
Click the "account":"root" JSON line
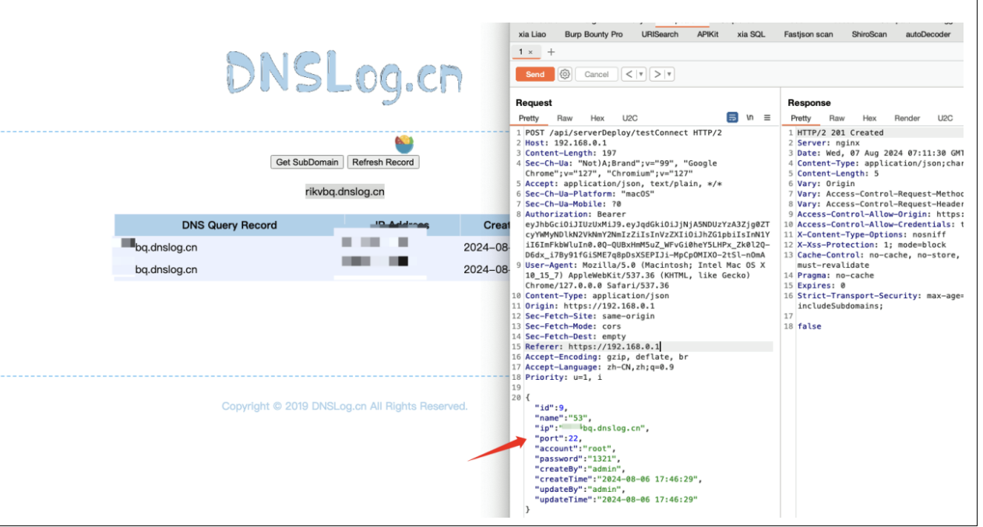(575, 448)
